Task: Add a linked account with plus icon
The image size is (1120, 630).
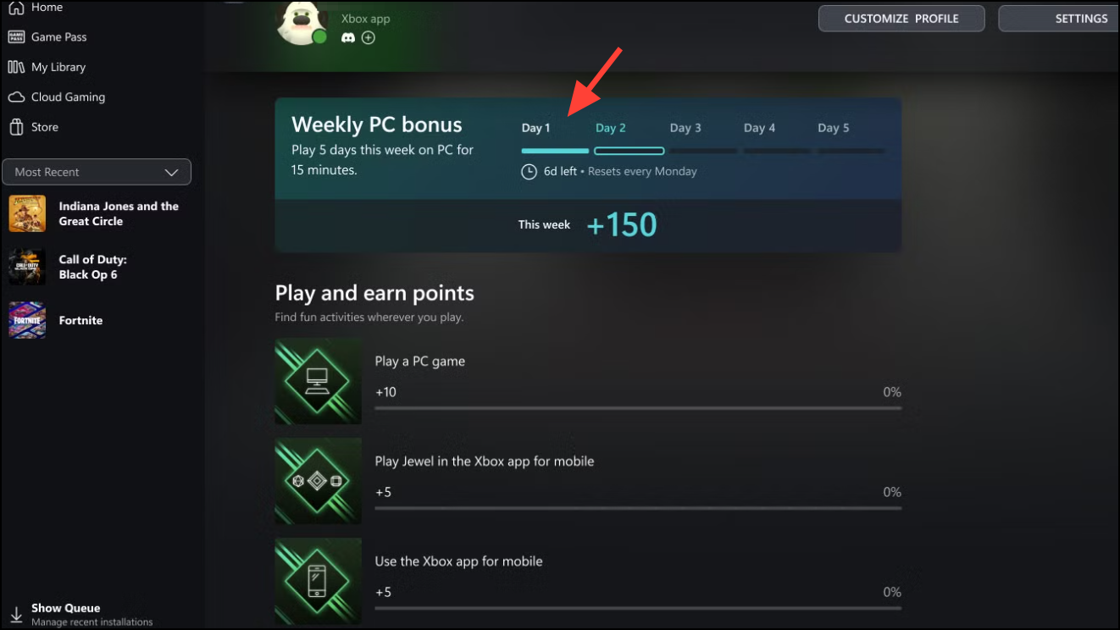Action: [x=369, y=38]
